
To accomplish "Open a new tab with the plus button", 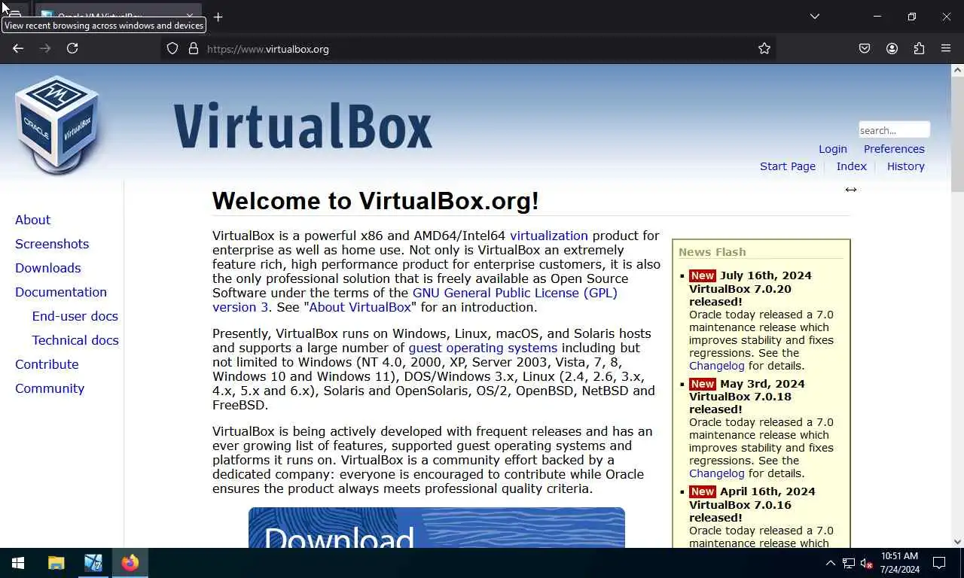I will click(218, 17).
